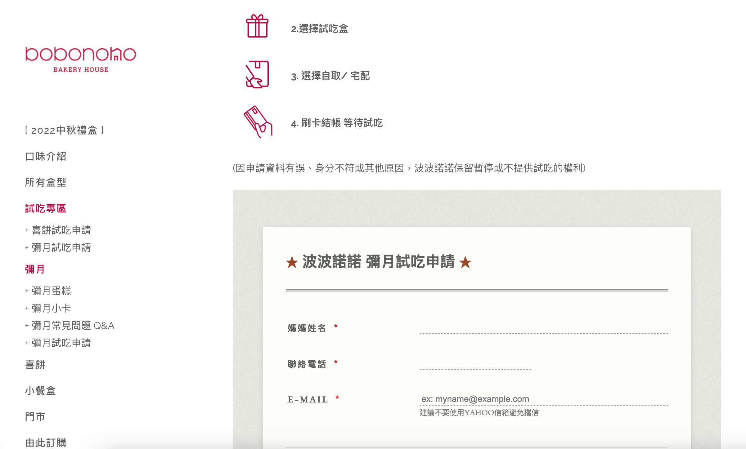Open 門市 in the sidebar
746x449 pixels.
click(x=35, y=417)
